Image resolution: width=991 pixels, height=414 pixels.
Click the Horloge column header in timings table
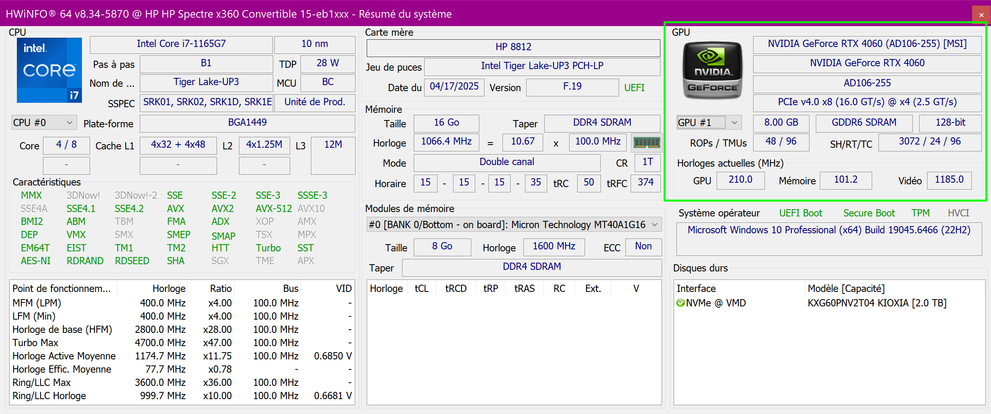pos(386,289)
